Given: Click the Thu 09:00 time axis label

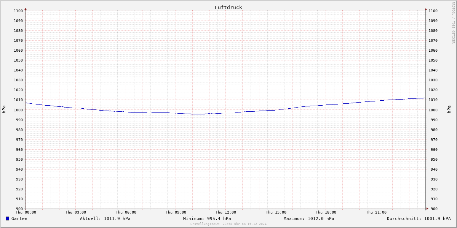Looking at the screenshot, I should point(176,212).
